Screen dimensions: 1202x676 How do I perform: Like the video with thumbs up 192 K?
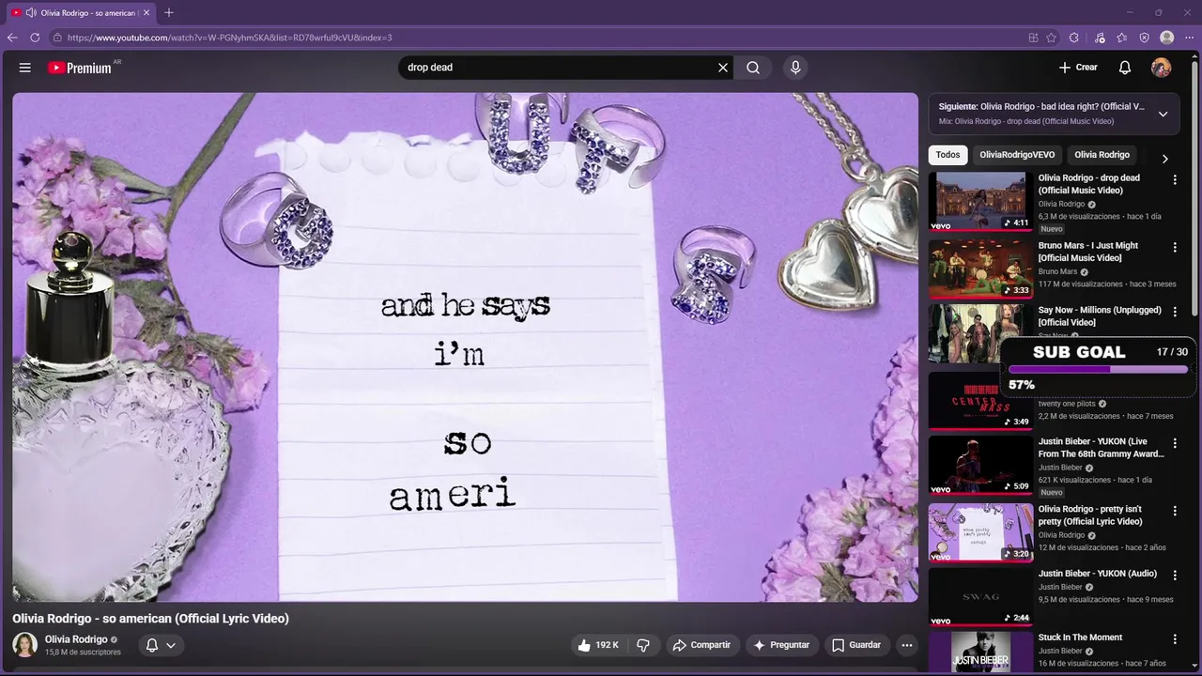coord(598,645)
